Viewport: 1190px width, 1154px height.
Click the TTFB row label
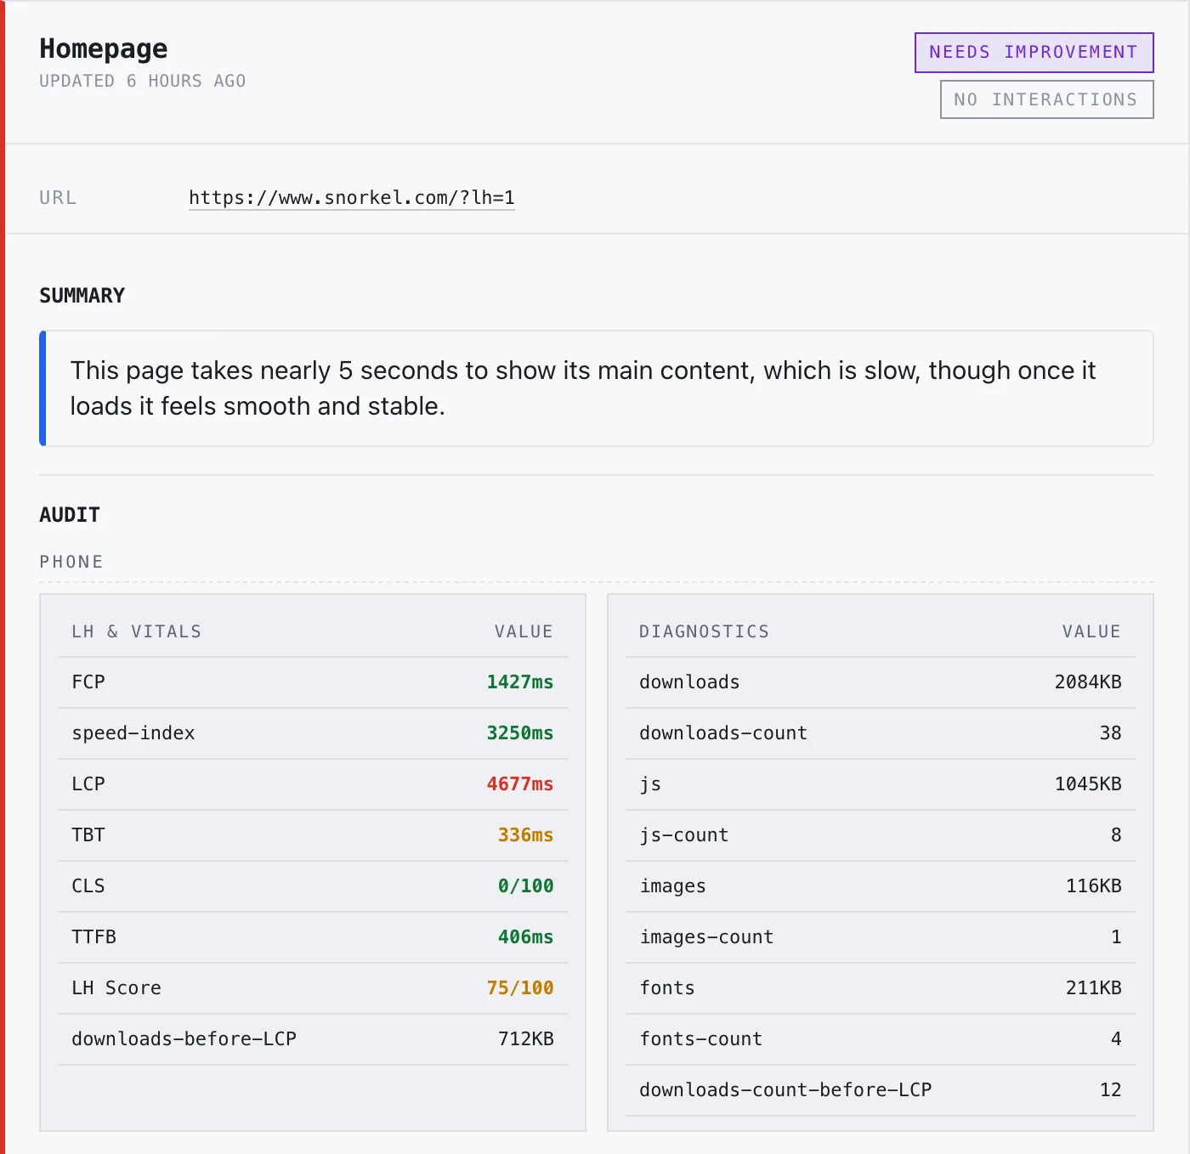click(93, 937)
